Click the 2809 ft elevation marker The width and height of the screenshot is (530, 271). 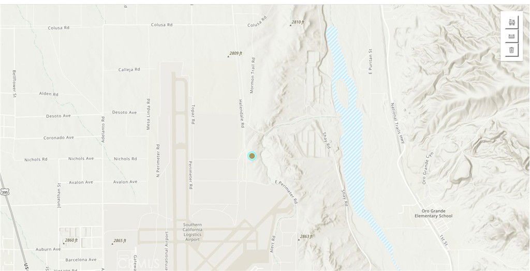234,53
